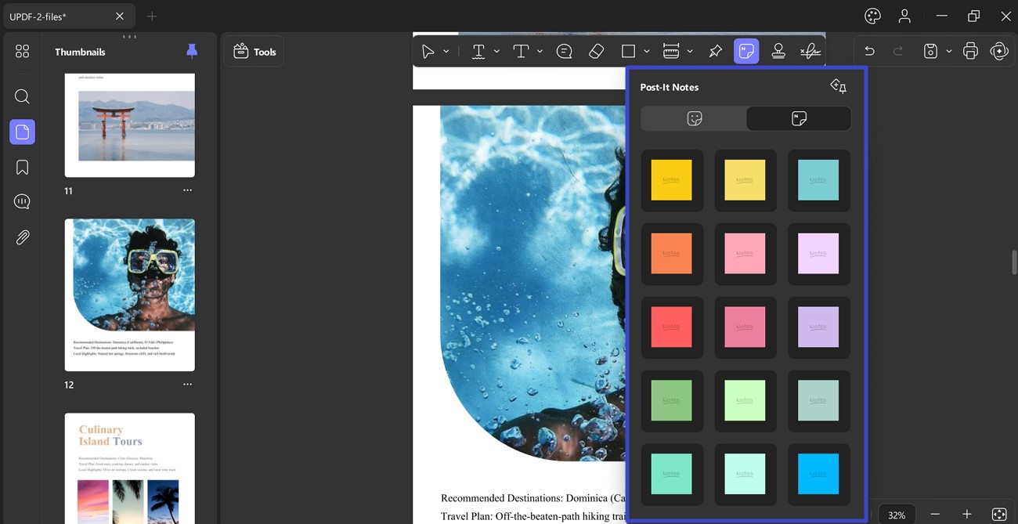The height and width of the screenshot is (524, 1018).
Task: Select the underline text markup tool
Action: [478, 52]
